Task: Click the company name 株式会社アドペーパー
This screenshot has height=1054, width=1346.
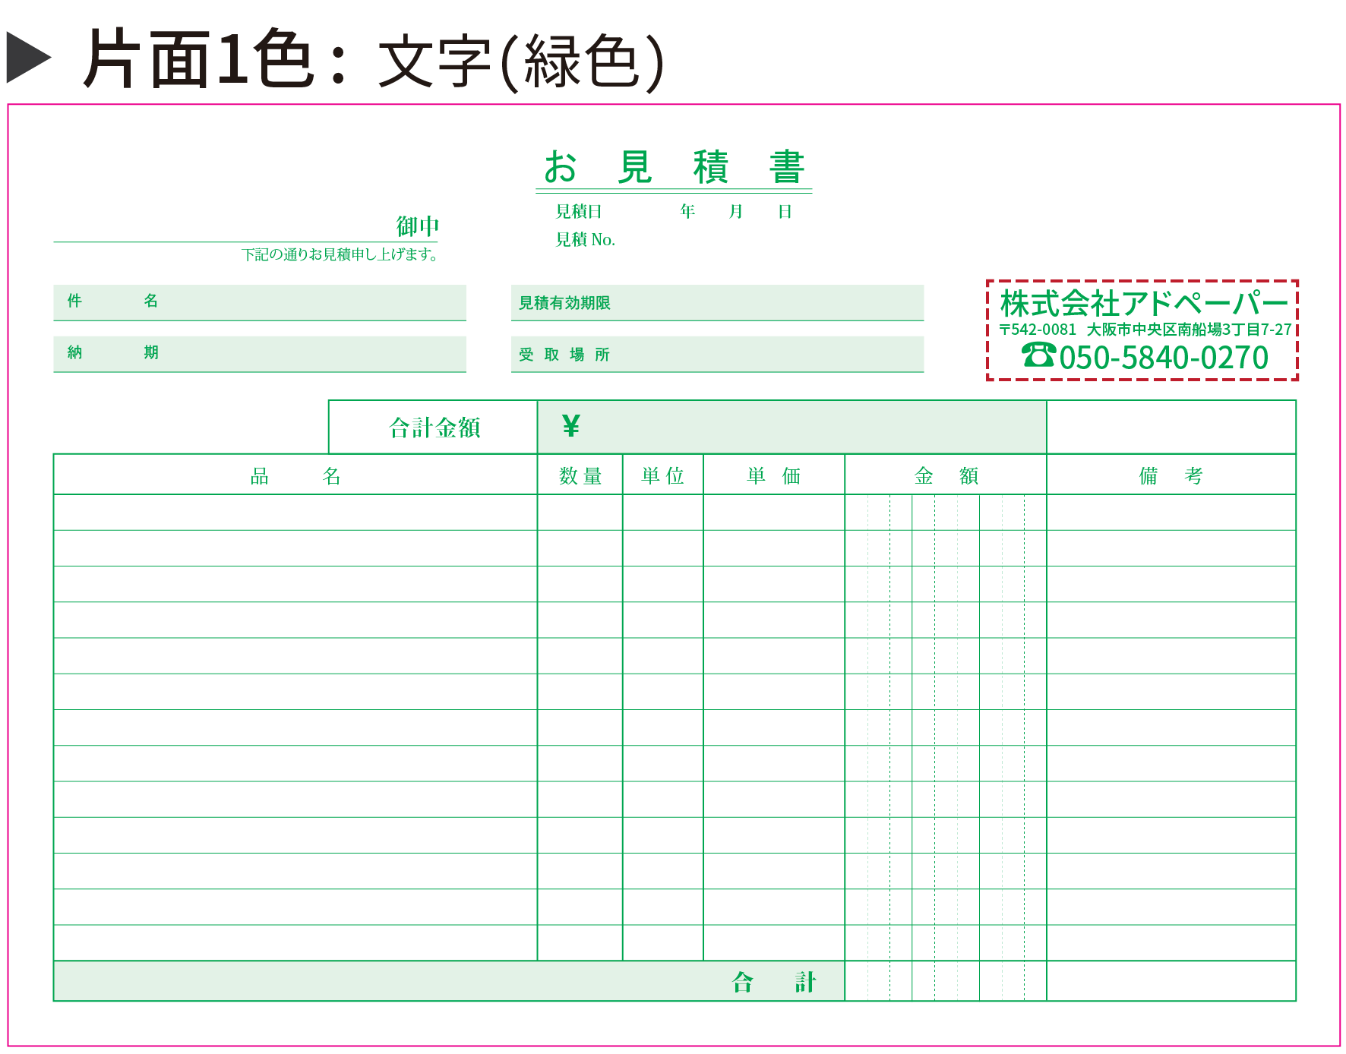Action: click(1143, 304)
